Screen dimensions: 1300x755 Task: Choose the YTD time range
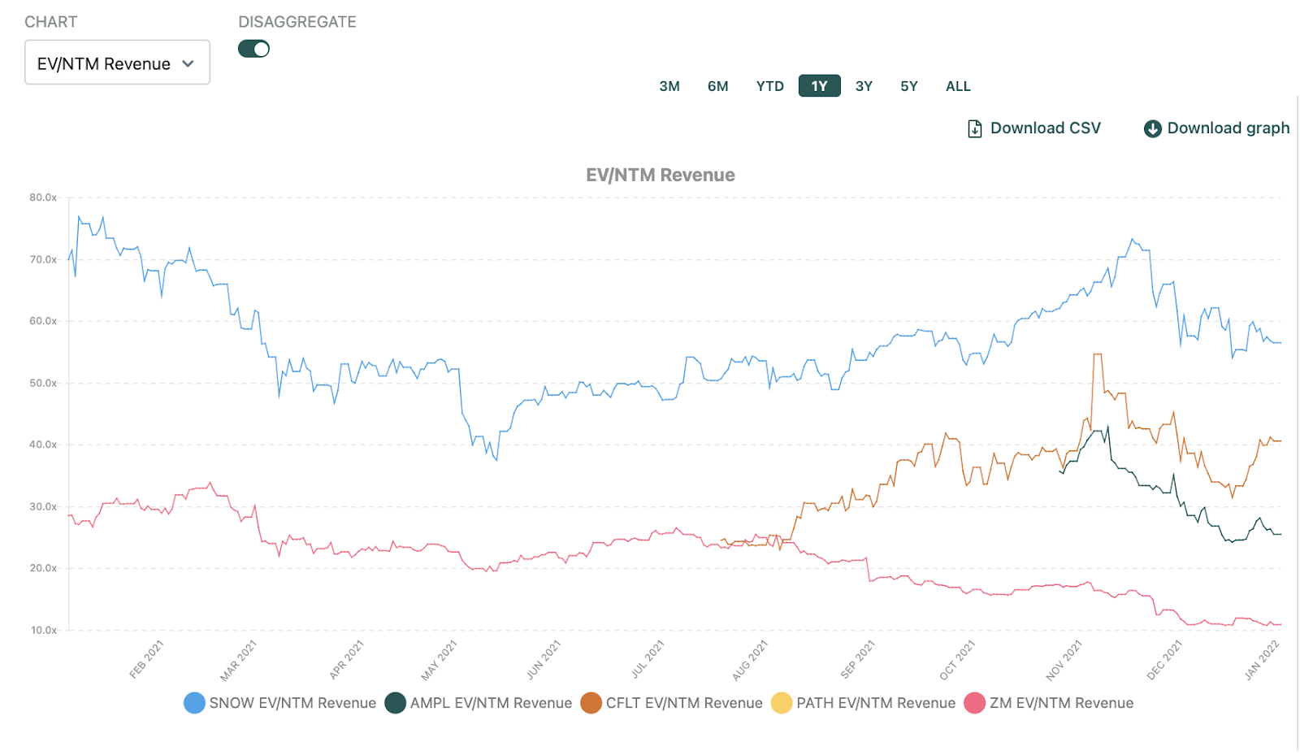pyautogui.click(x=769, y=86)
